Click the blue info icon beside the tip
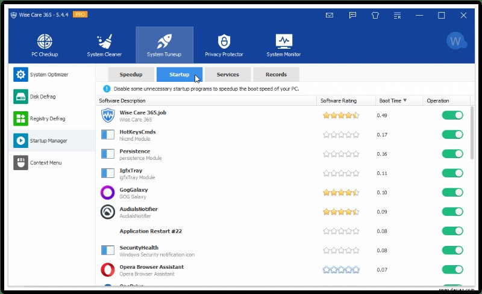482x294 pixels. click(x=107, y=89)
